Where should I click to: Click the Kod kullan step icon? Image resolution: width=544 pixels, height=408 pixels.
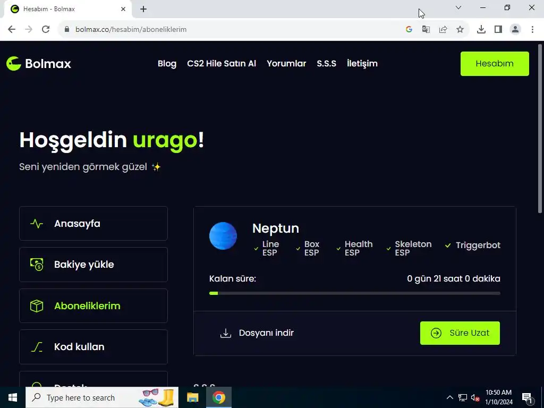click(37, 346)
